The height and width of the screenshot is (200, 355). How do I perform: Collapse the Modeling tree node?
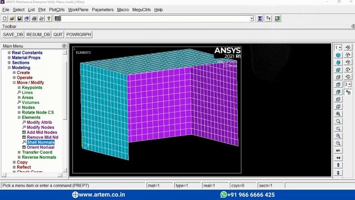coord(9,68)
